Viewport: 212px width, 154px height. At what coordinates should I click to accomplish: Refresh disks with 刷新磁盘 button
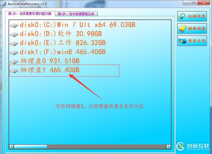[x=192, y=28]
